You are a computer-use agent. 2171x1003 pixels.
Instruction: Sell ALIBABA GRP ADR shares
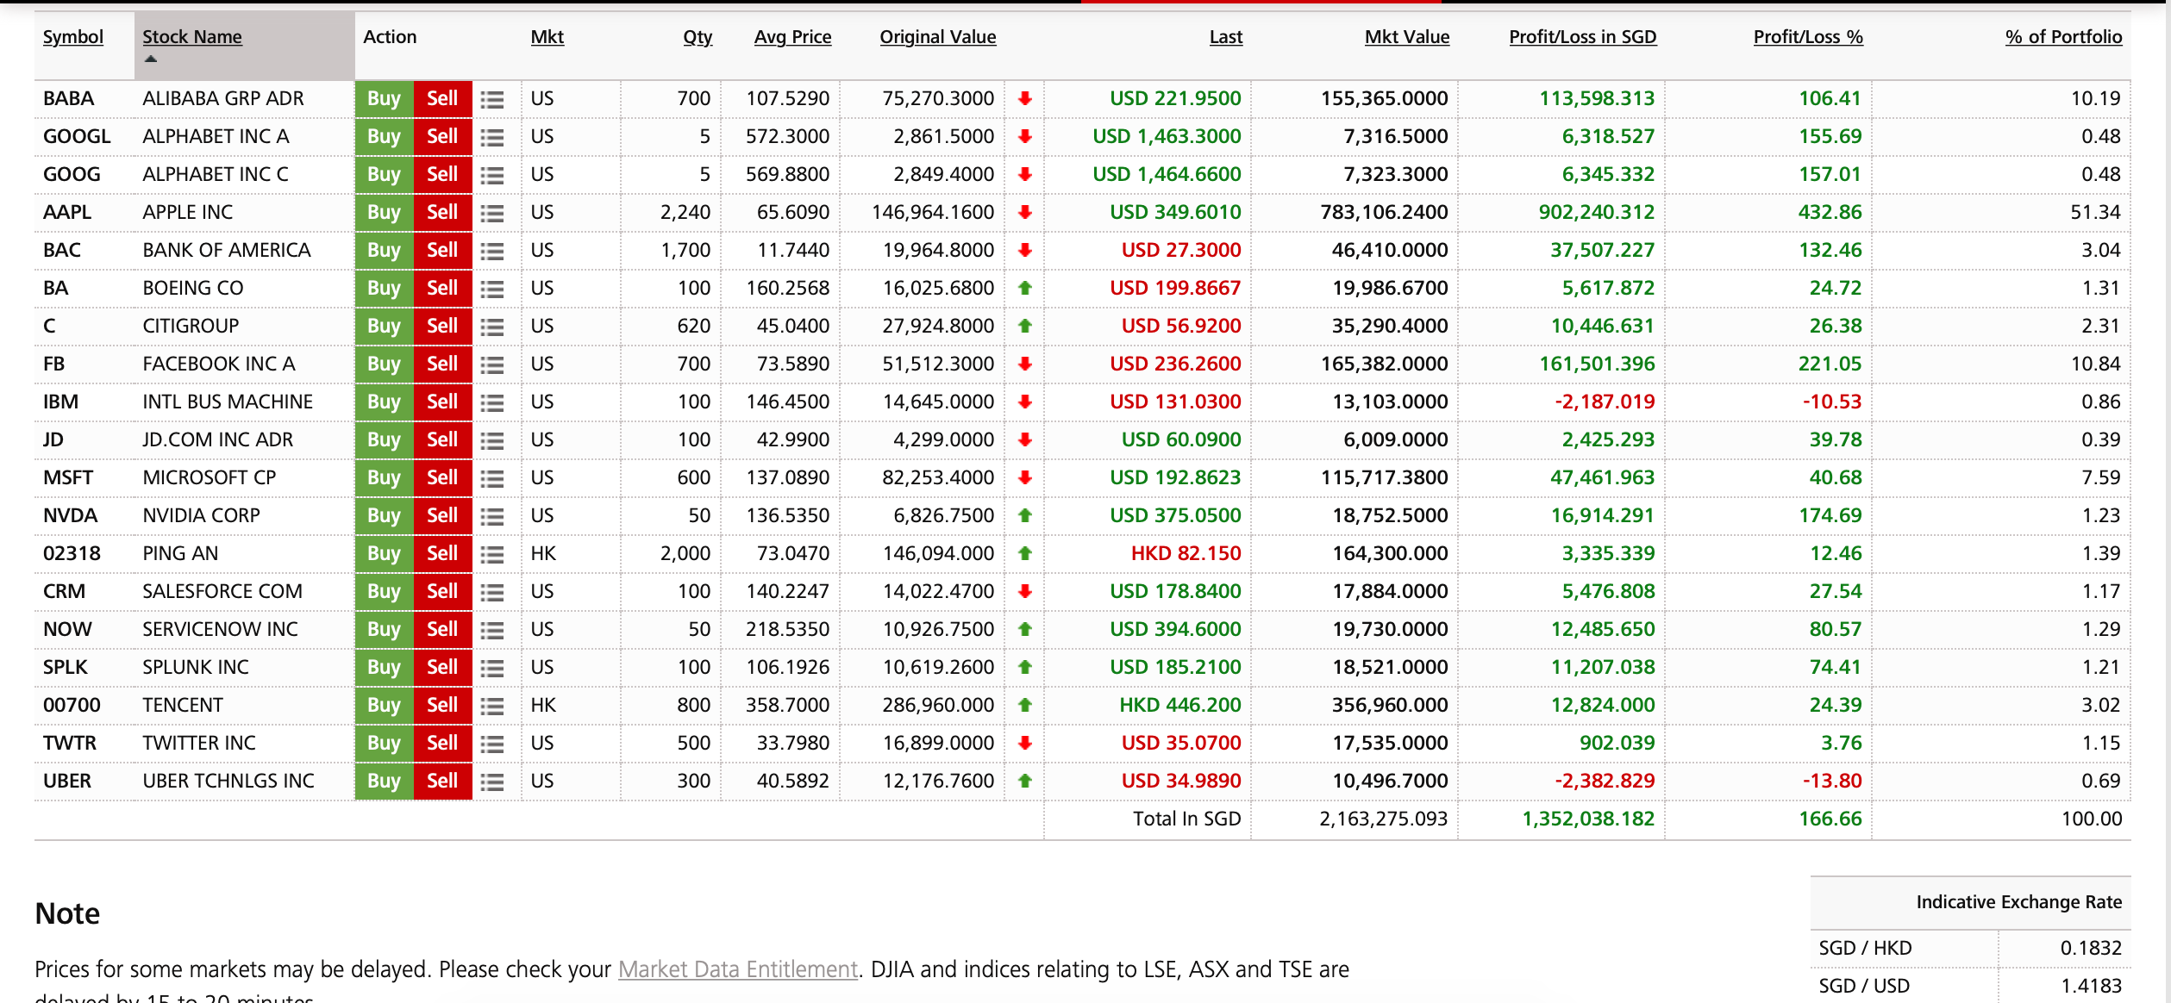point(443,99)
